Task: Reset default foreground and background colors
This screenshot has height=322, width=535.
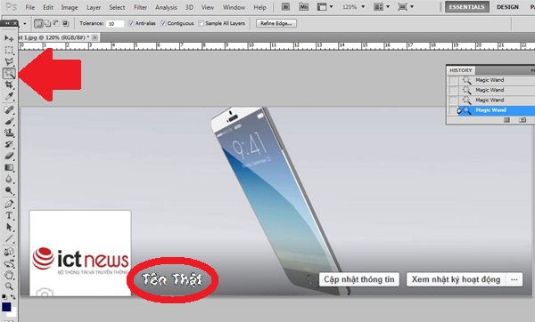Action: click(x=4, y=297)
